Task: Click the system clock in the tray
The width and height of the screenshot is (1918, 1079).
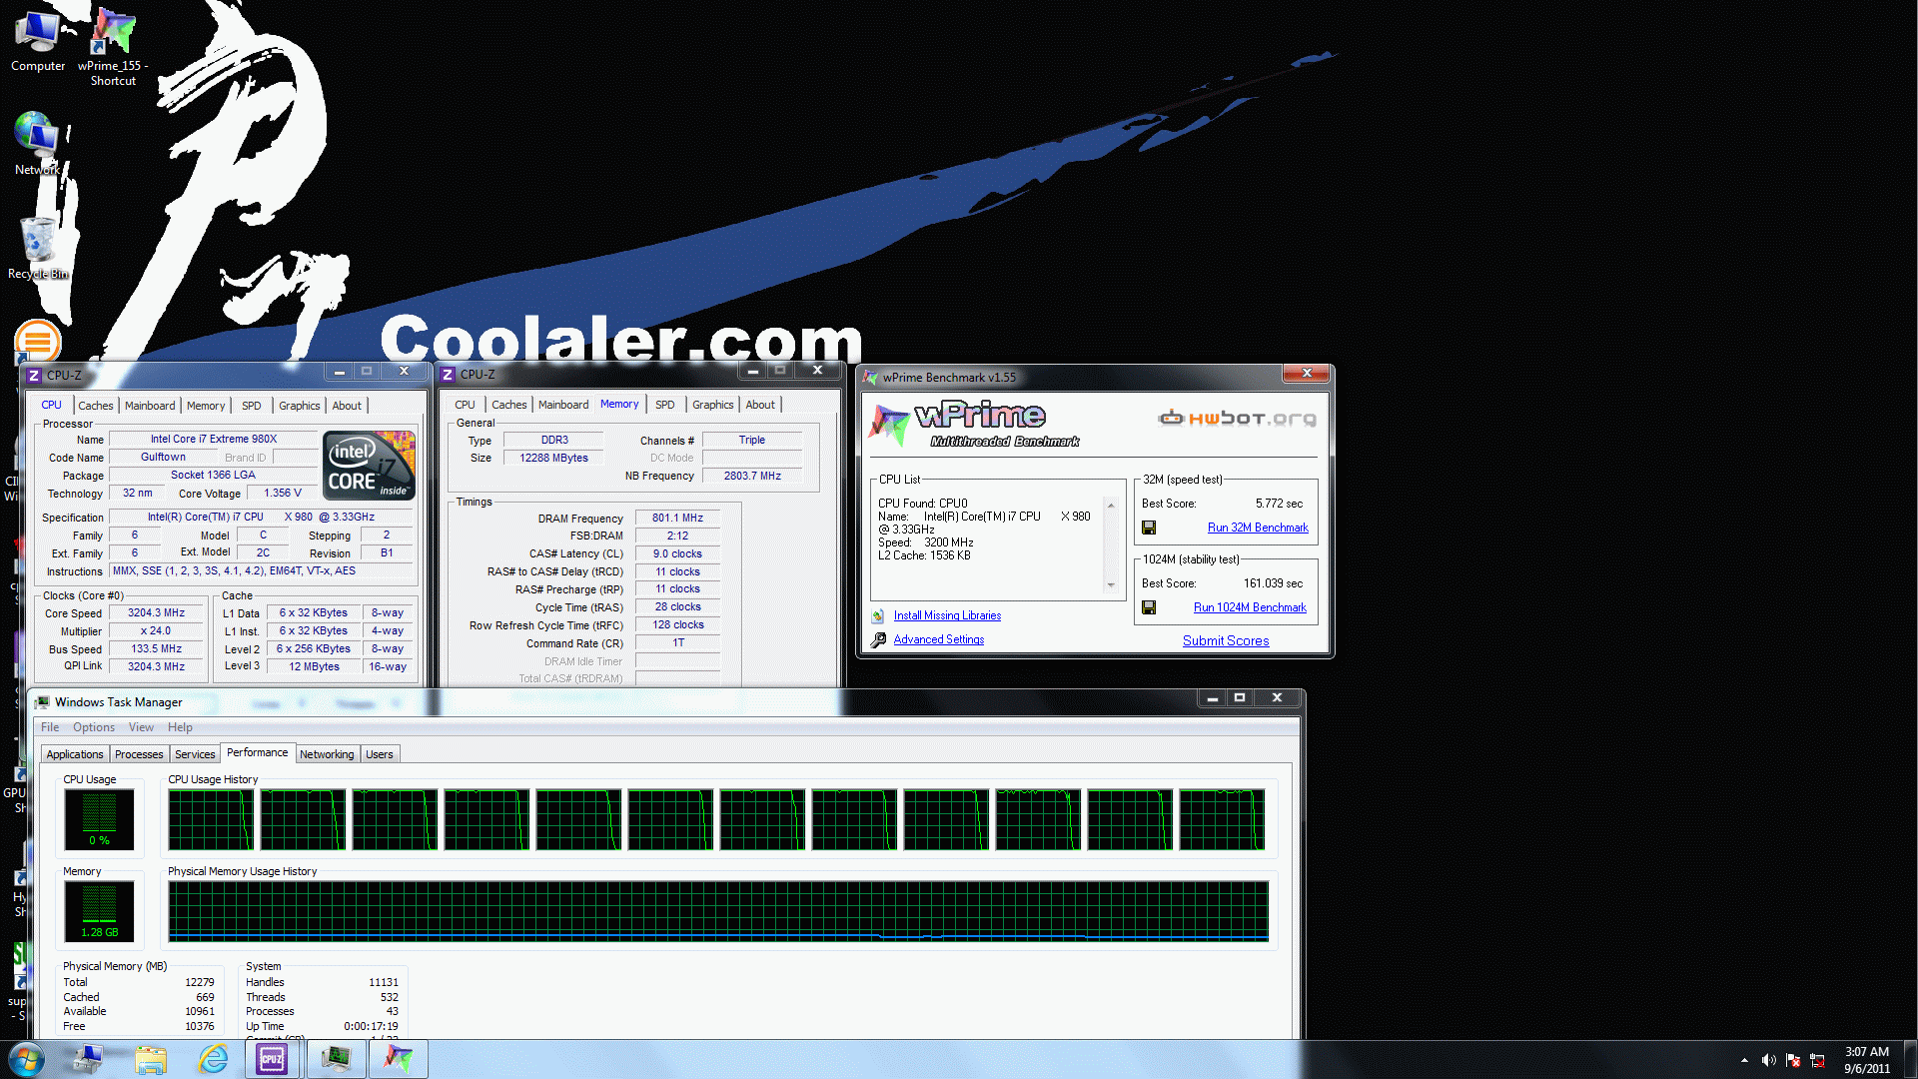Action: [x=1866, y=1060]
